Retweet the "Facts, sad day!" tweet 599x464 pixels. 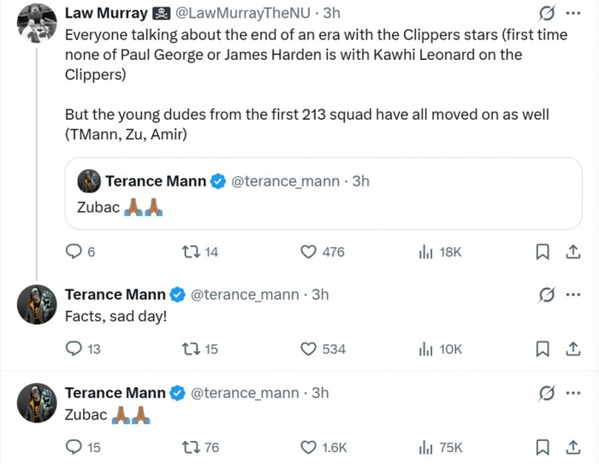pos(191,349)
